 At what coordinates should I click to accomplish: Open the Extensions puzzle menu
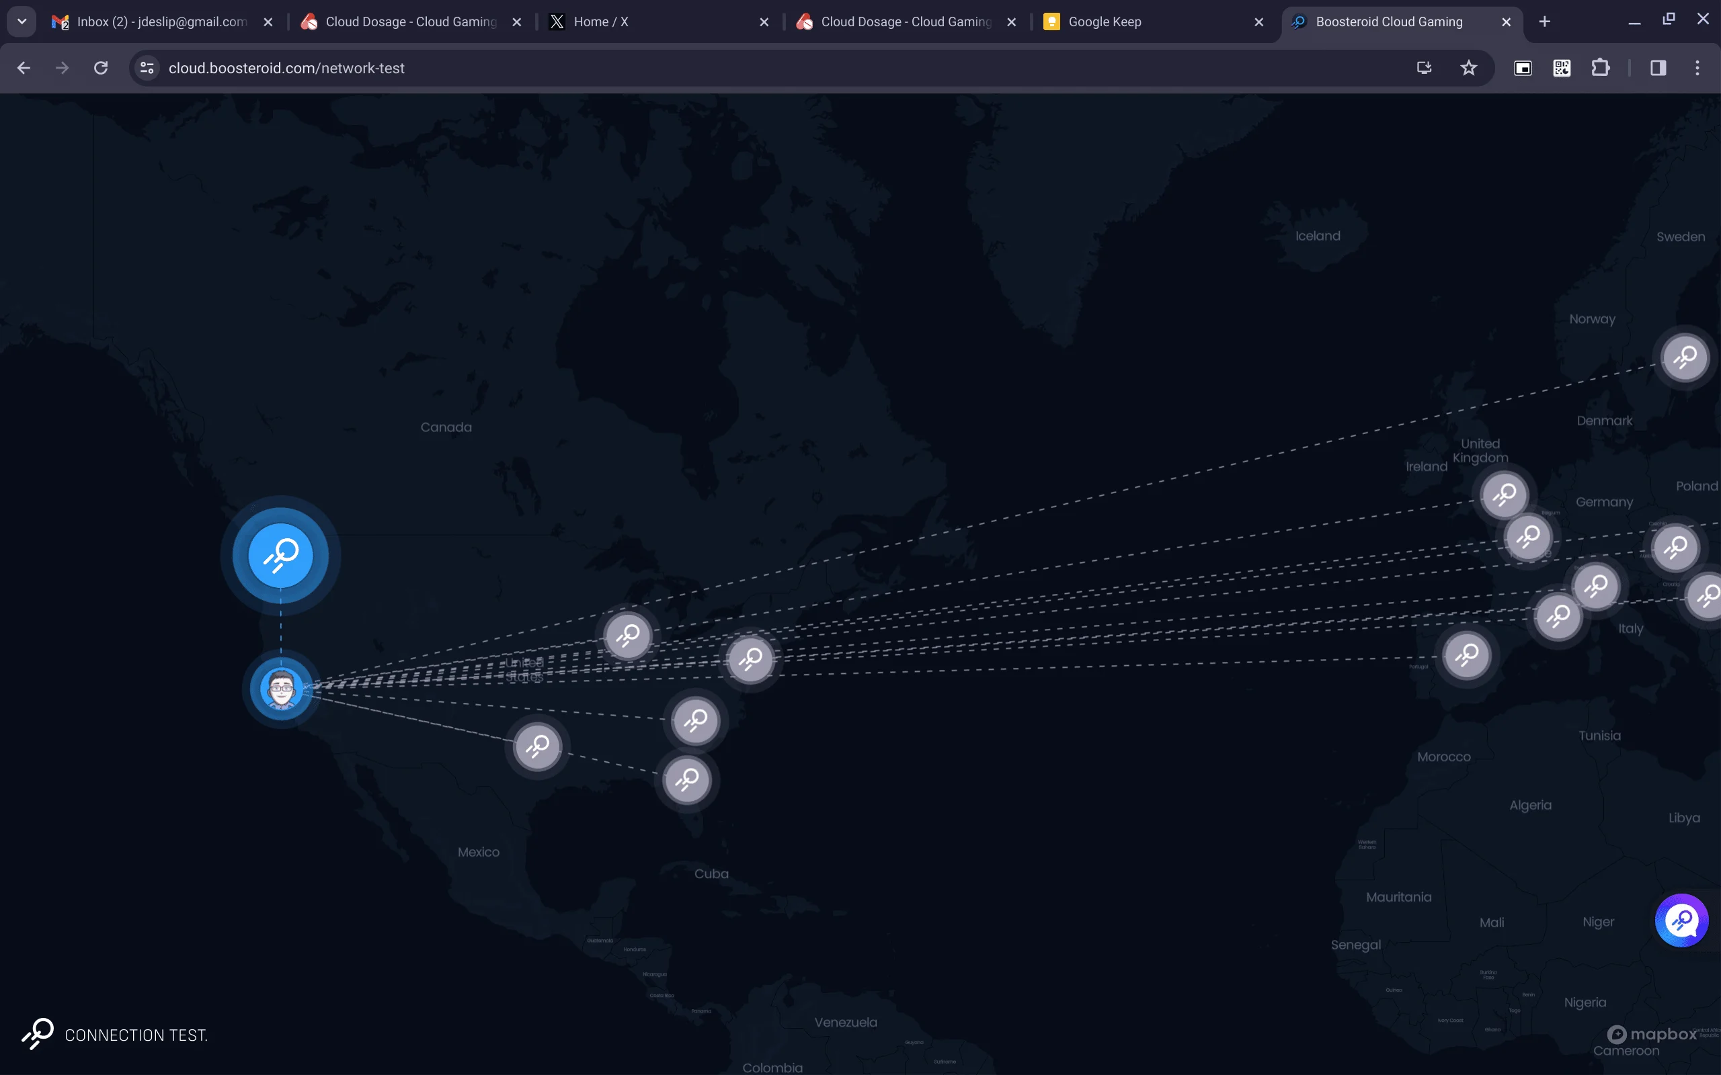point(1600,68)
